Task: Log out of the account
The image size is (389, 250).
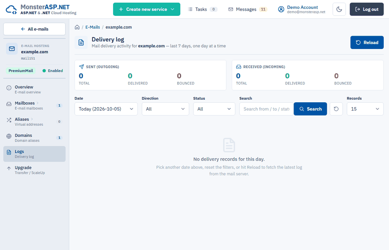Action: pos(366,9)
